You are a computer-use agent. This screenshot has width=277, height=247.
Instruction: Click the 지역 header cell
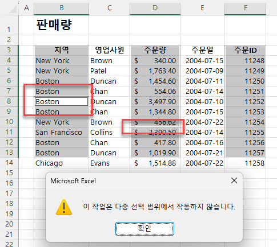coord(61,50)
